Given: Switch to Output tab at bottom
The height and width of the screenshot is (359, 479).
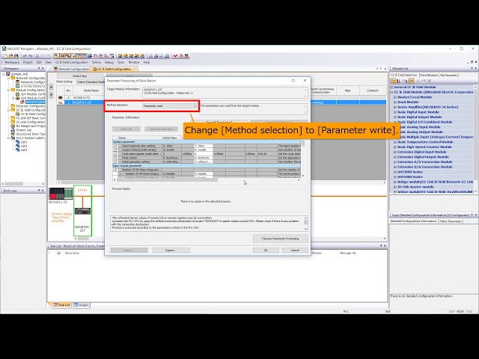Looking at the screenshot, I should pos(82,305).
